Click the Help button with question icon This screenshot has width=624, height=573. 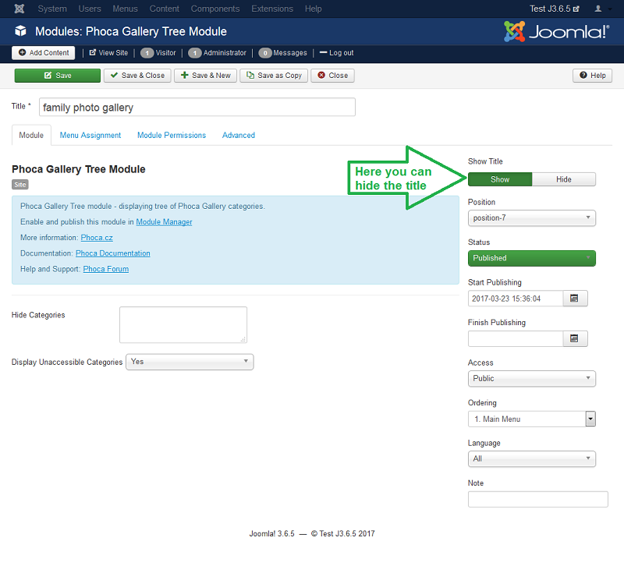[x=592, y=76]
